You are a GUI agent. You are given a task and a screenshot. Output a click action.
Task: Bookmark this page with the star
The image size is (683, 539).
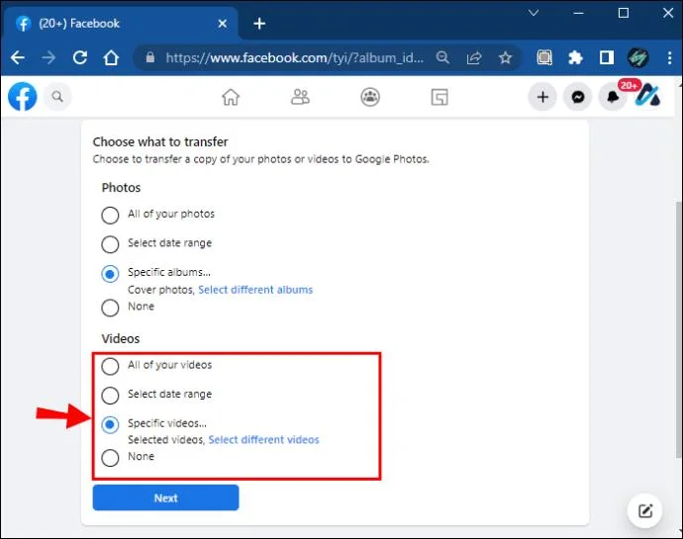[x=505, y=57]
